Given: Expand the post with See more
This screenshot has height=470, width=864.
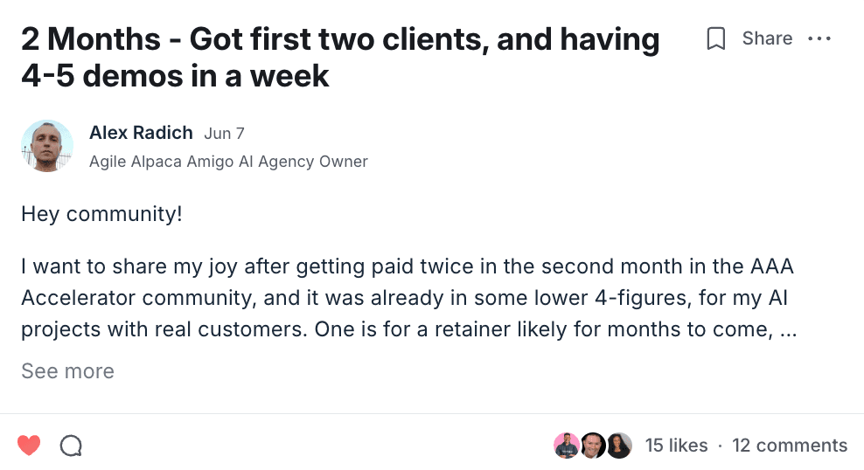Looking at the screenshot, I should (67, 371).
